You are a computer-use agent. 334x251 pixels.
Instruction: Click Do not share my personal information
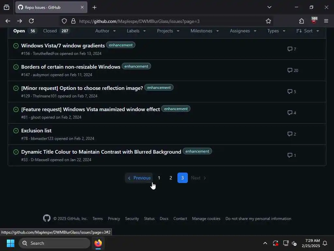point(258,219)
